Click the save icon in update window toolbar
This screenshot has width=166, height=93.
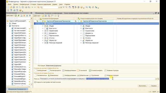tap(46, 16)
